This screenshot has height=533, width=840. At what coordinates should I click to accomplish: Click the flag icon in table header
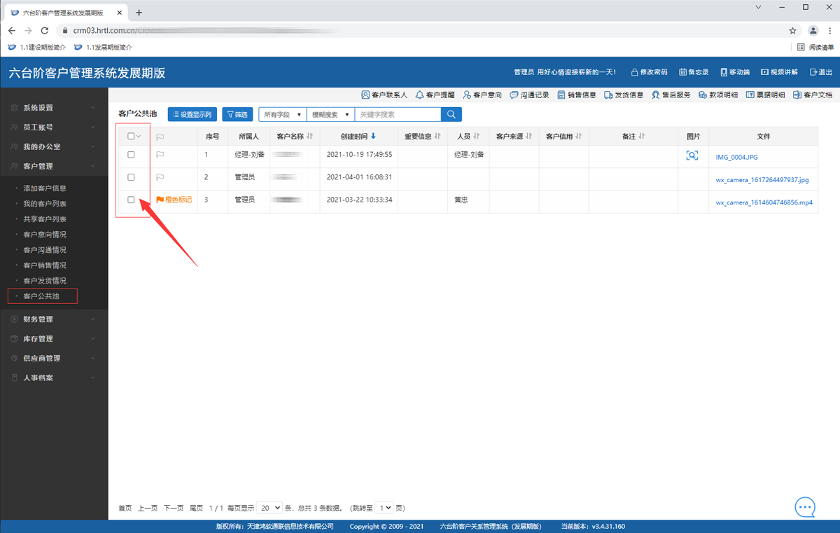[x=160, y=137]
